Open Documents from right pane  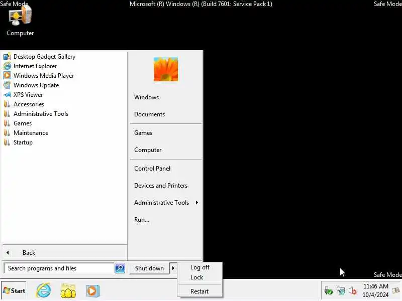click(149, 114)
